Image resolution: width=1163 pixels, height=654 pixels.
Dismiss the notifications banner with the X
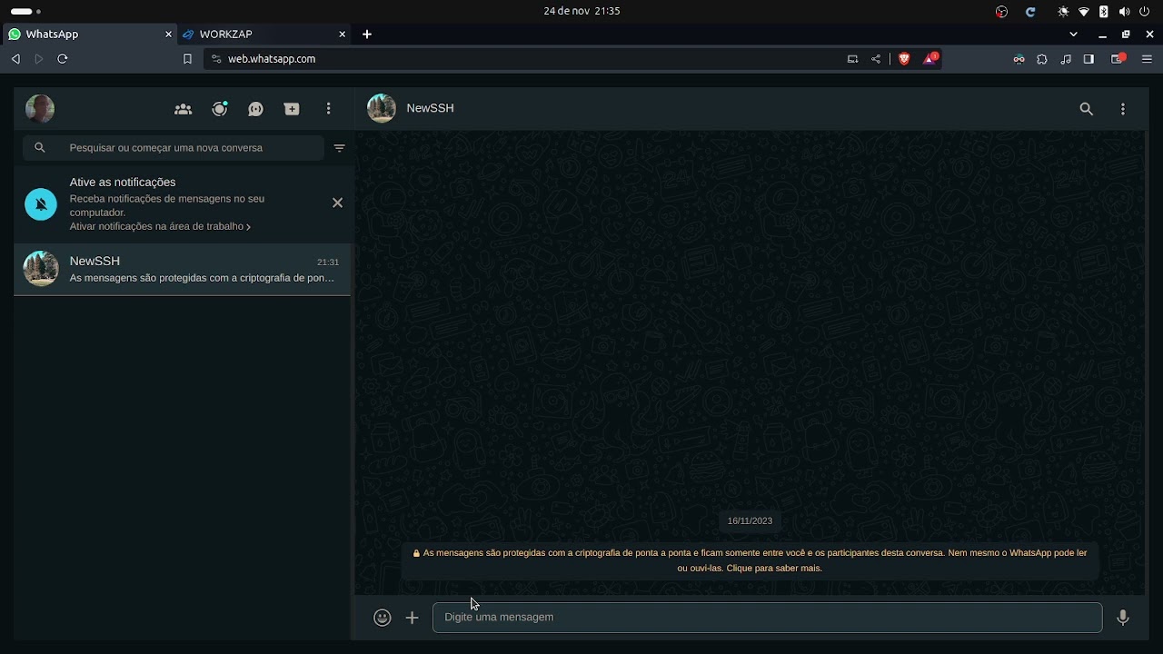[337, 203]
